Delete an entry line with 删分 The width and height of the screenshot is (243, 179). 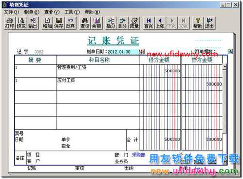122,23
